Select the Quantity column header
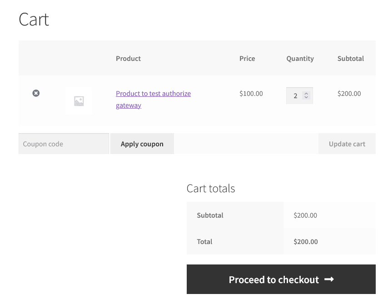 [x=300, y=59]
